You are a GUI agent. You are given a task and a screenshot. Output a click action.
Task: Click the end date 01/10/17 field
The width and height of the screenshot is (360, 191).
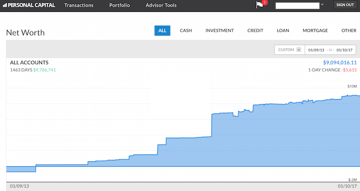point(344,50)
